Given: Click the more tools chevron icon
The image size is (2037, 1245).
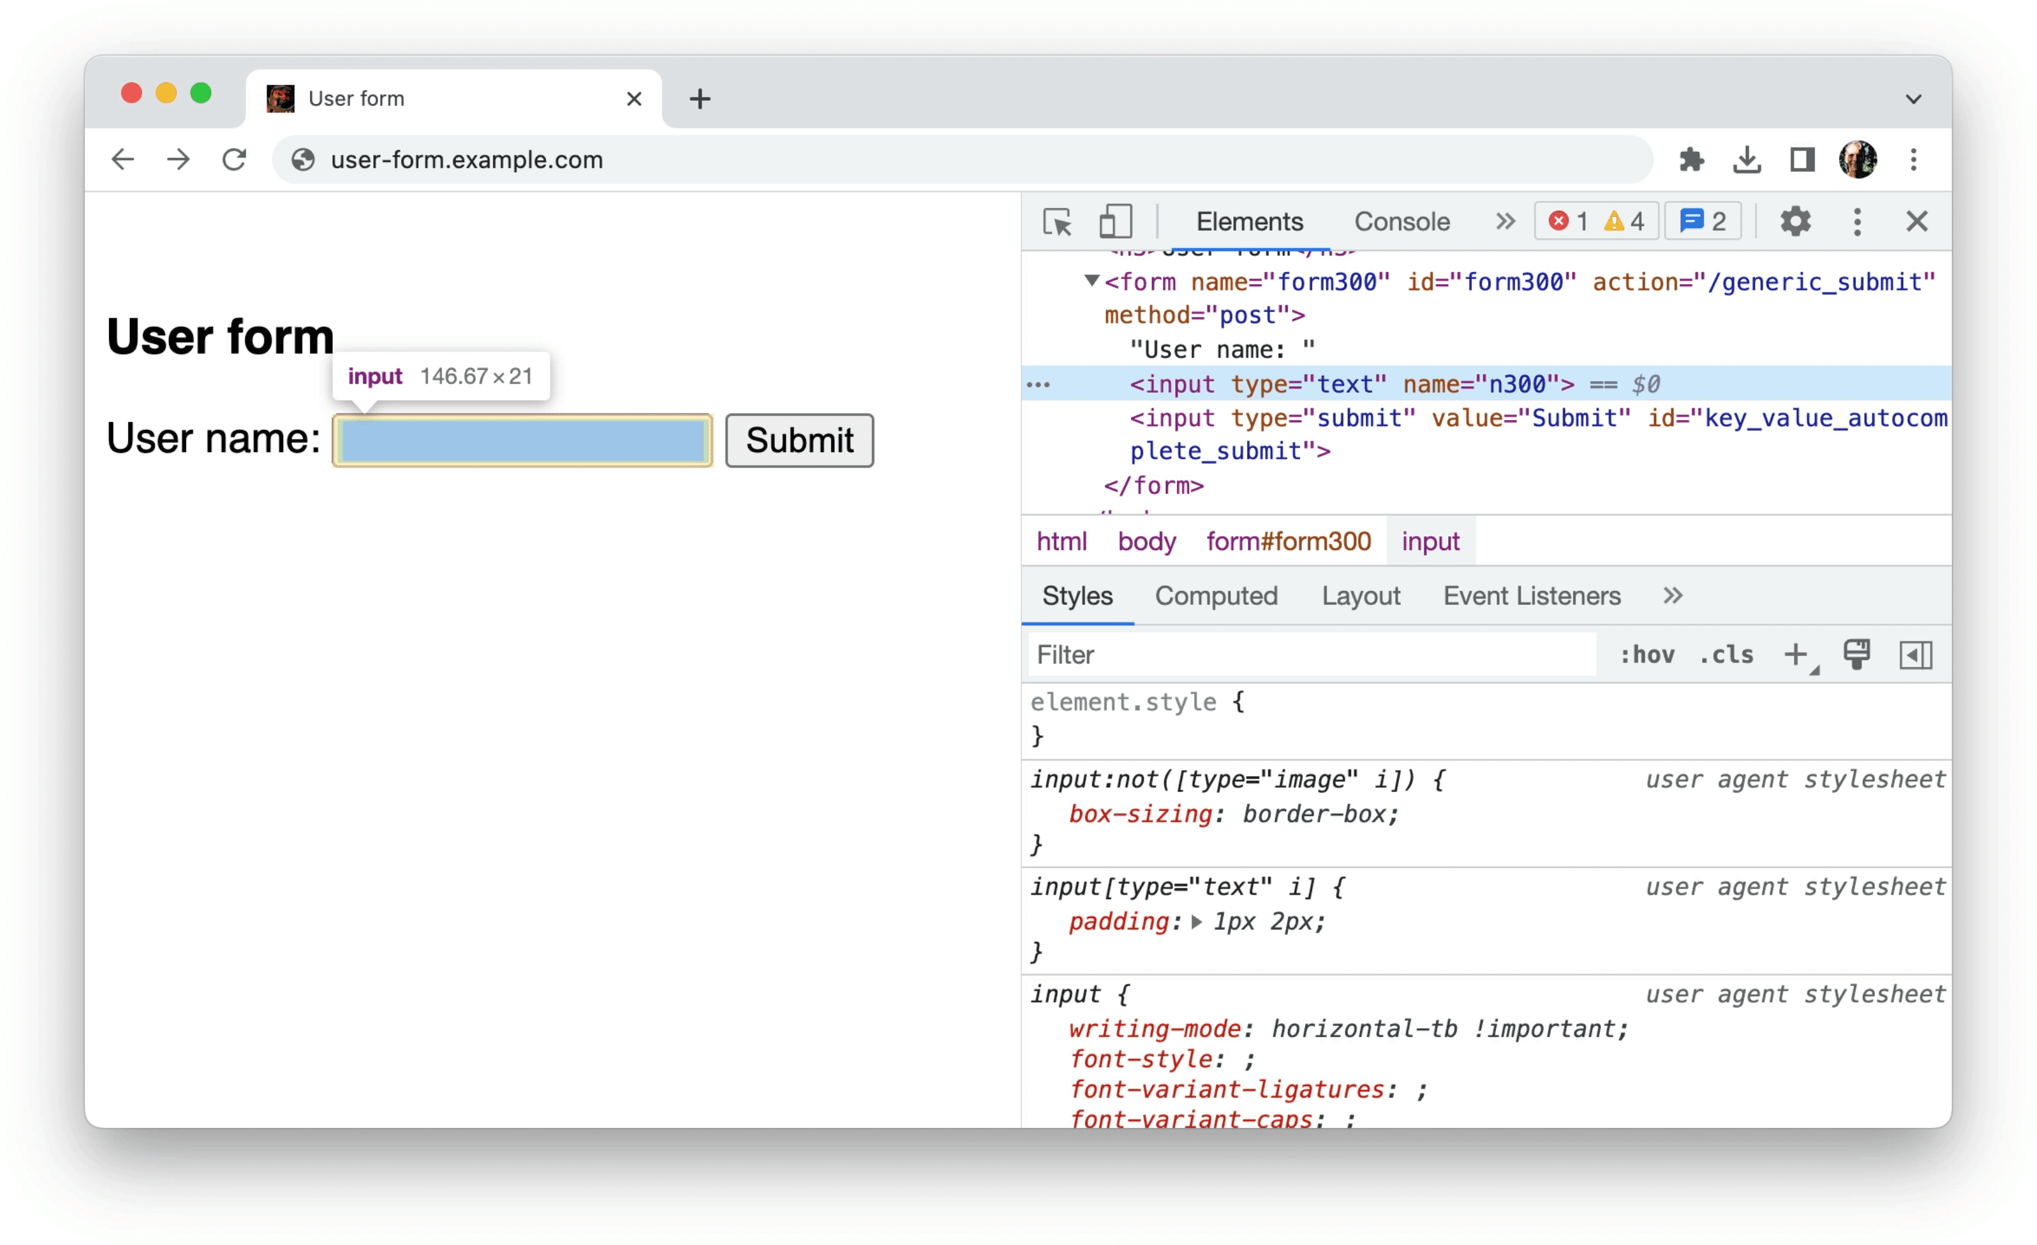Looking at the screenshot, I should (1503, 221).
